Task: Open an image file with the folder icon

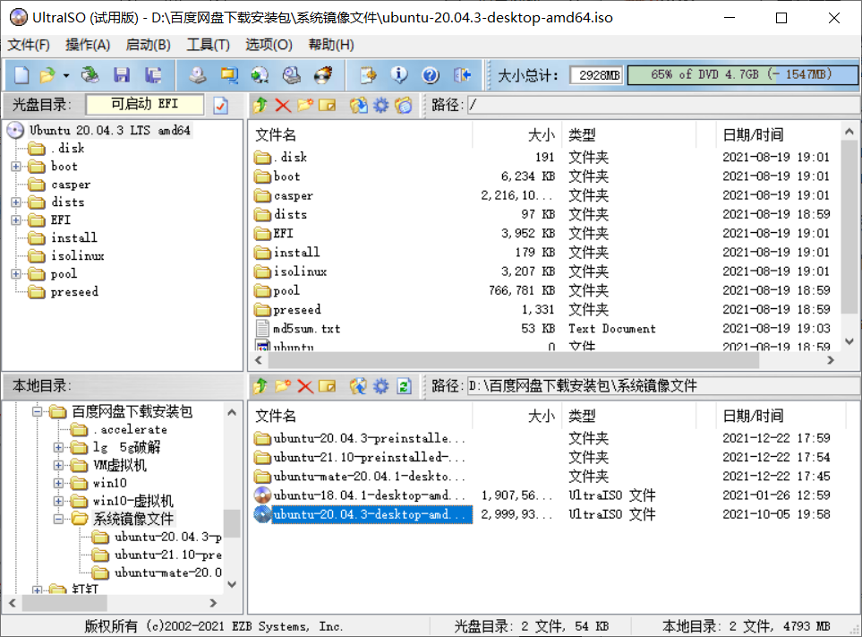Action: [x=47, y=75]
